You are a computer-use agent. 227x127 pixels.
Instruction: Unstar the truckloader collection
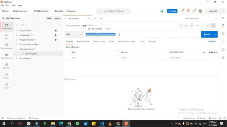pos(56,35)
